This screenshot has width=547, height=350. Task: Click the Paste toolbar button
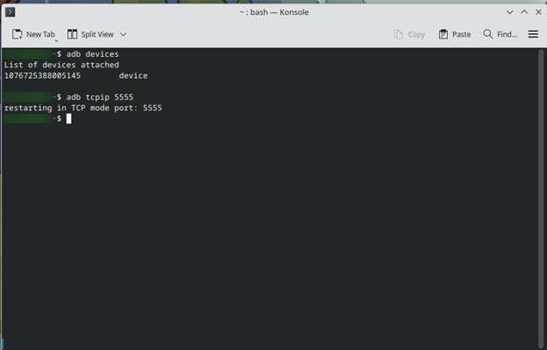[455, 34]
